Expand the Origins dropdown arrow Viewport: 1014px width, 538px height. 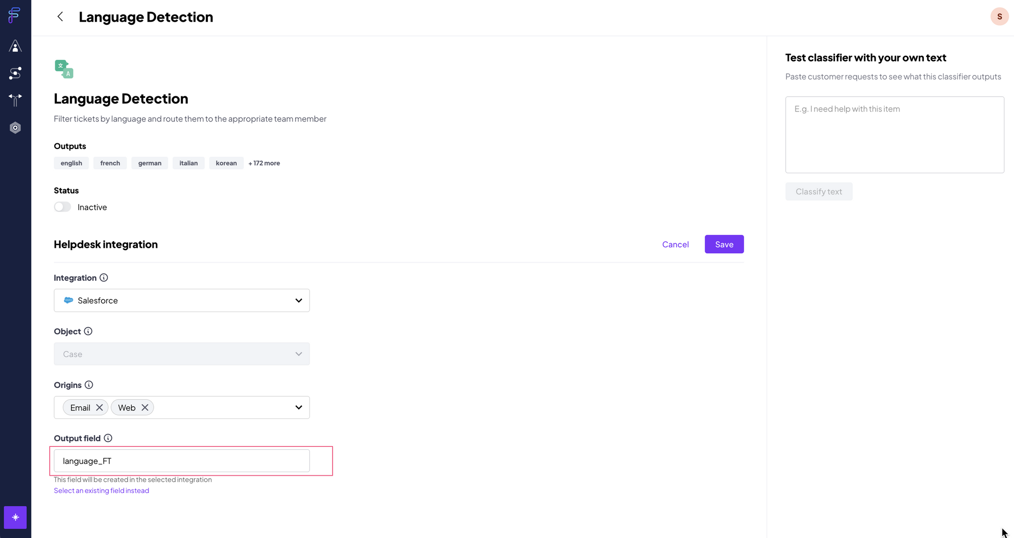point(299,407)
